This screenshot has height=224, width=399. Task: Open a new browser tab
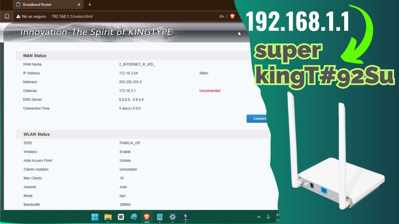(90, 5)
